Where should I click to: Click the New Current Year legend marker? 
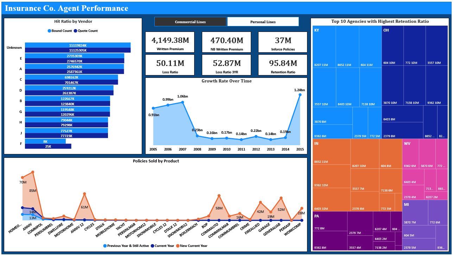click(178, 246)
